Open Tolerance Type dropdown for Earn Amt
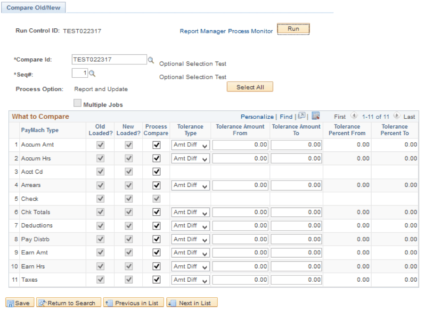 (x=190, y=253)
